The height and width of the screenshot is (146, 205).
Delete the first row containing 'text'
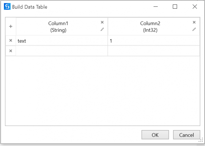[x=11, y=40]
